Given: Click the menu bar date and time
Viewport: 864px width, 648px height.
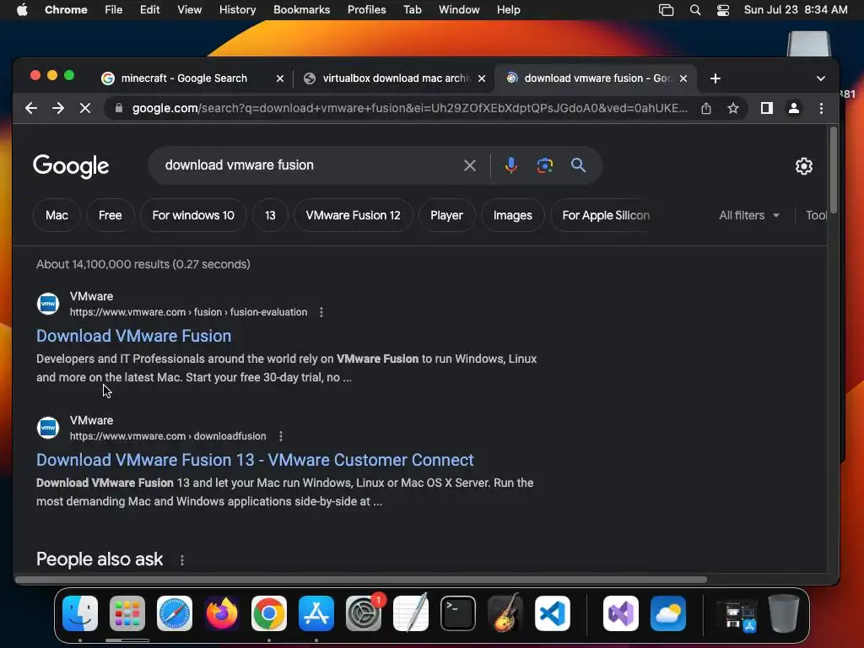Looking at the screenshot, I should 796,10.
